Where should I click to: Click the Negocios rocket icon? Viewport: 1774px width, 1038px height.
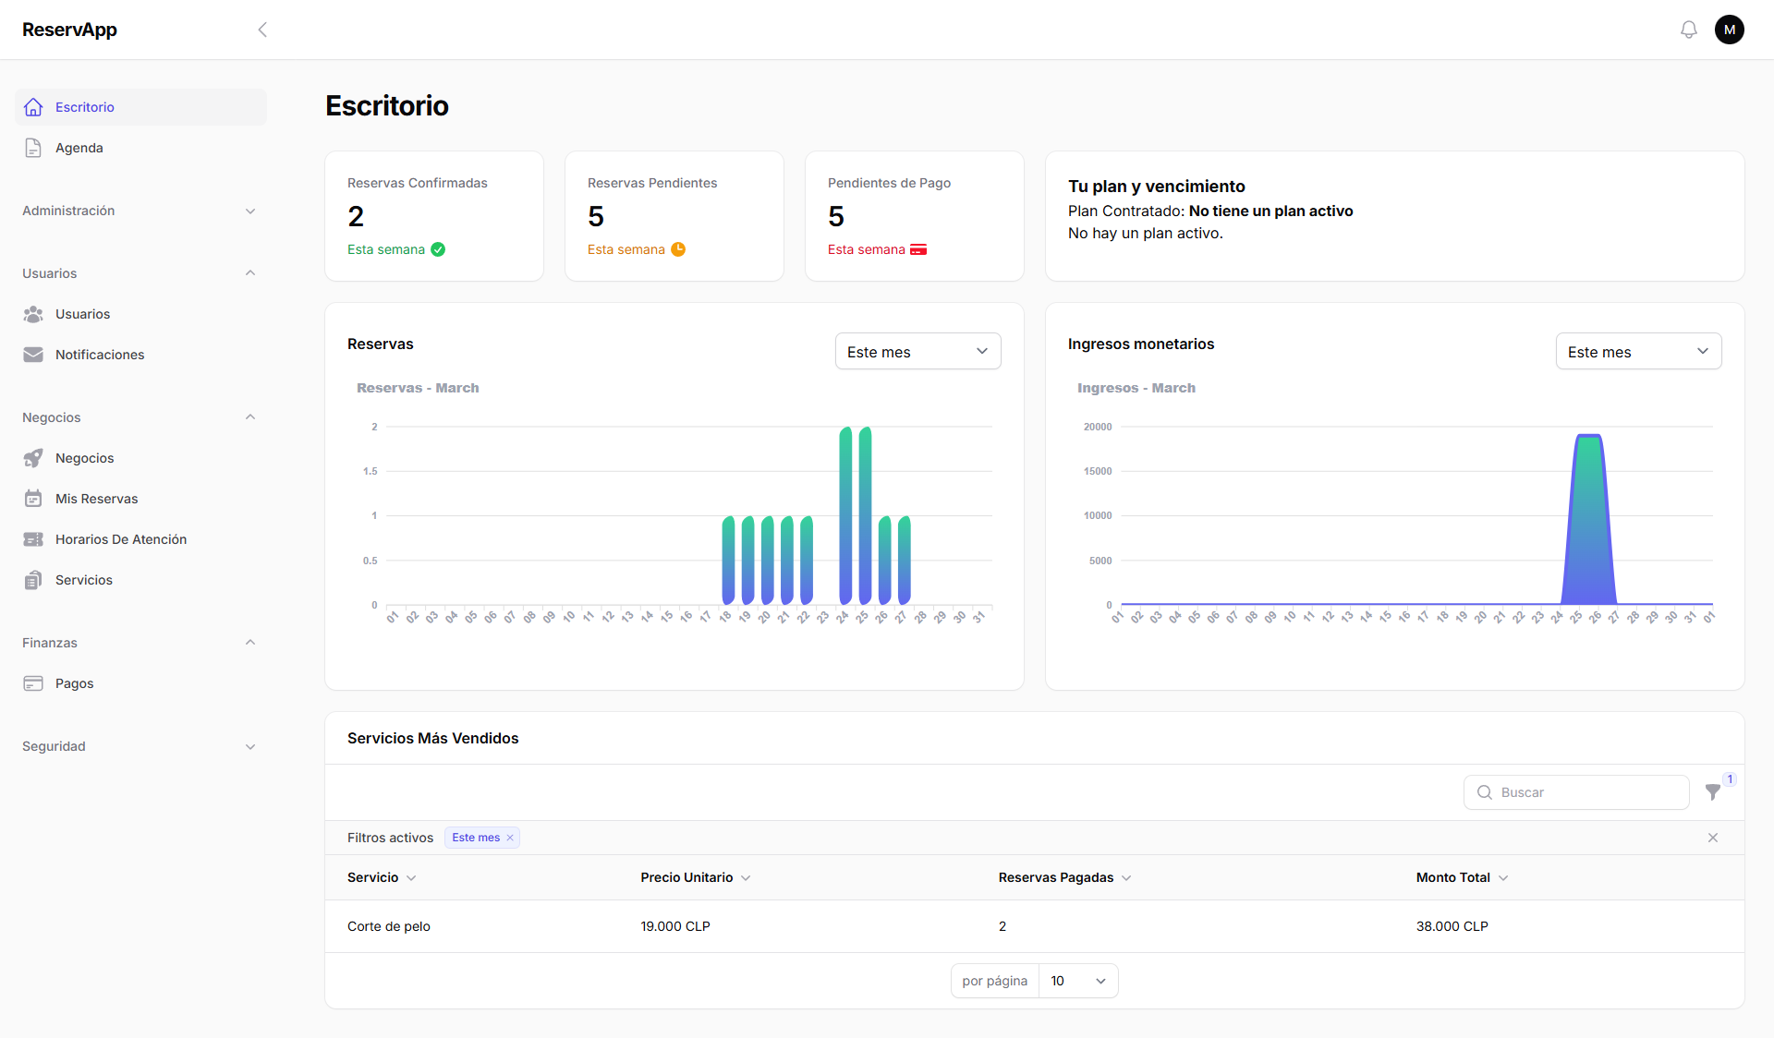pyautogui.click(x=33, y=458)
